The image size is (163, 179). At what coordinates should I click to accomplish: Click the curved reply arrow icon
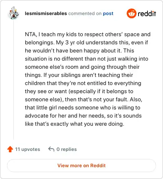click(51, 149)
